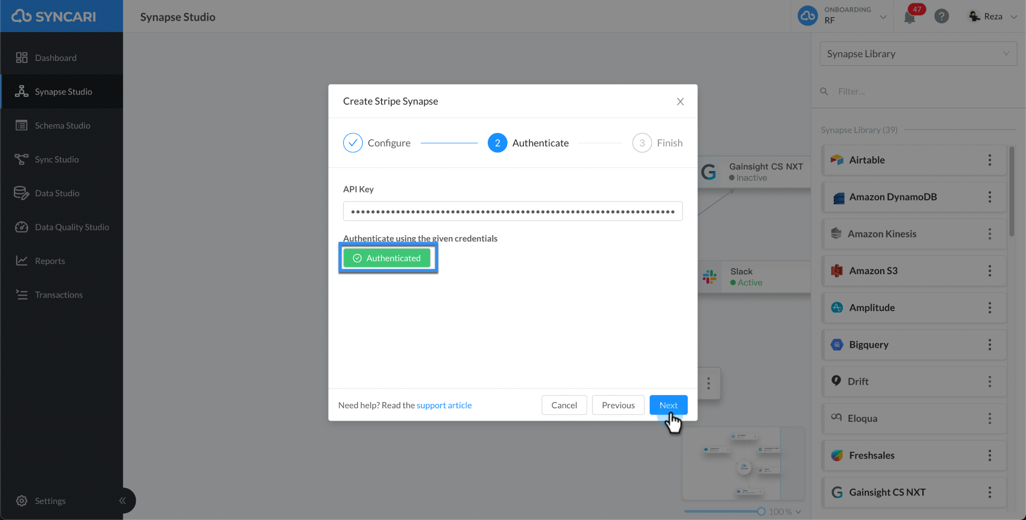Open Settings gear in sidebar
Image resolution: width=1026 pixels, height=520 pixels.
[x=21, y=501]
